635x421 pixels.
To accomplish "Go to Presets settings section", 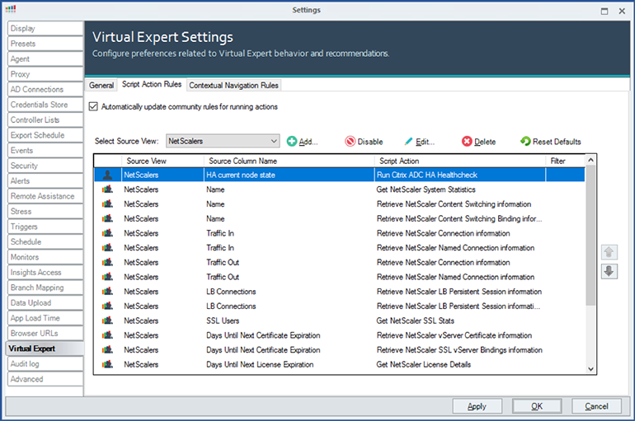I will click(45, 44).
